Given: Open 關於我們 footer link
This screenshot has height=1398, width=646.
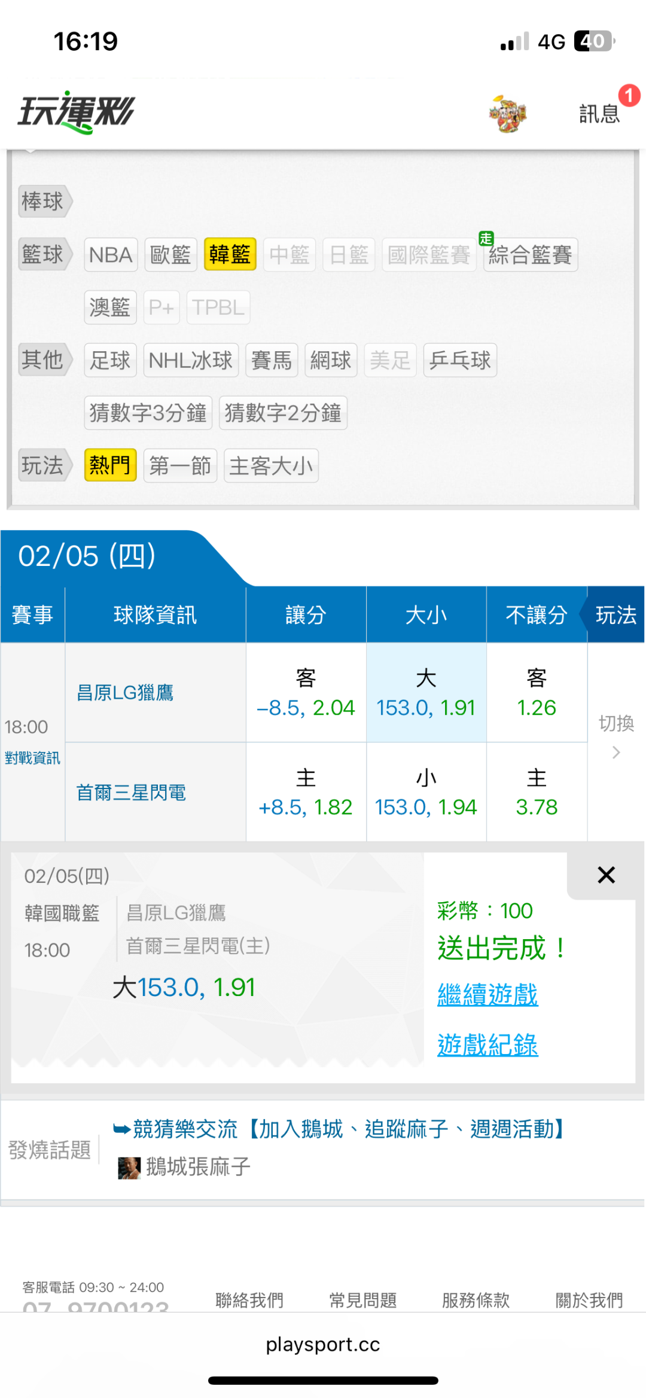Looking at the screenshot, I should 589,1300.
